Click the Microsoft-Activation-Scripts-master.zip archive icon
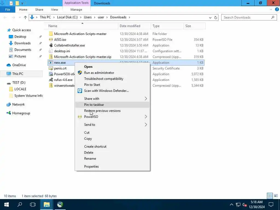Image resolution: width=280 pixels, height=210 pixels. tap(51, 57)
